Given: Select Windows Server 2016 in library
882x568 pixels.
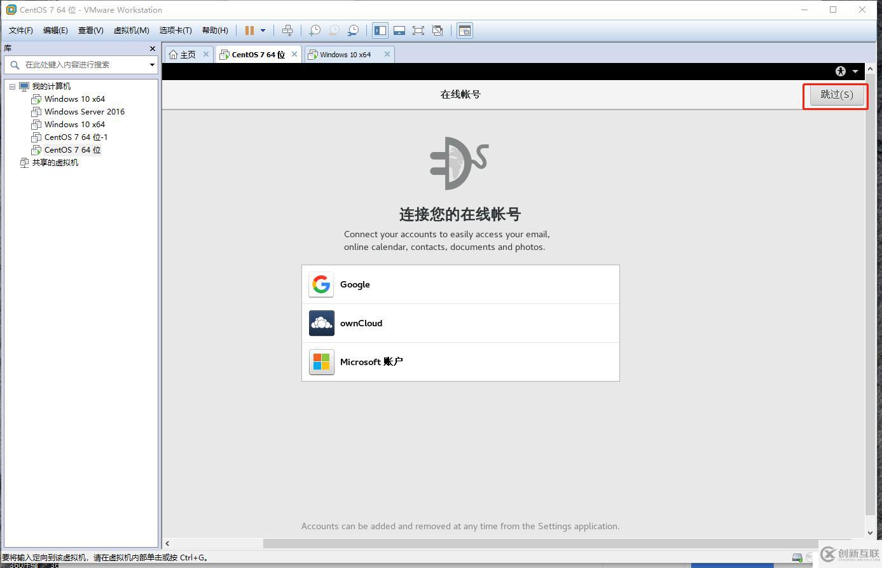Looking at the screenshot, I should click(85, 112).
